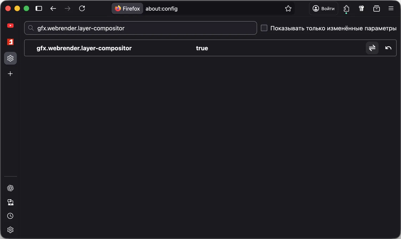Bookmark this page with the star icon
Screen dimensions: 401x239
tap(288, 9)
